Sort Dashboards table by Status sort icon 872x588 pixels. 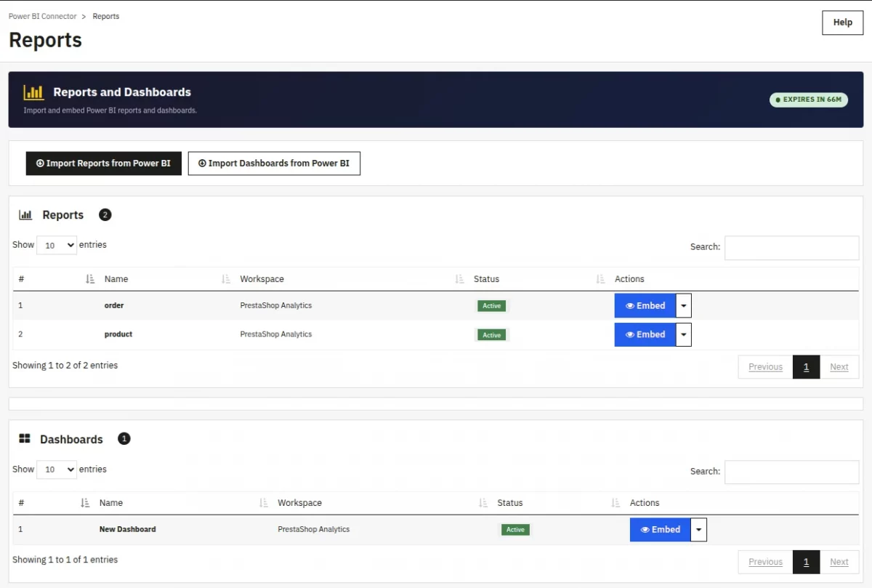coord(615,503)
